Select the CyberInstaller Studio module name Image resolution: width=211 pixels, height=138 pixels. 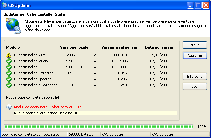(x=31, y=61)
